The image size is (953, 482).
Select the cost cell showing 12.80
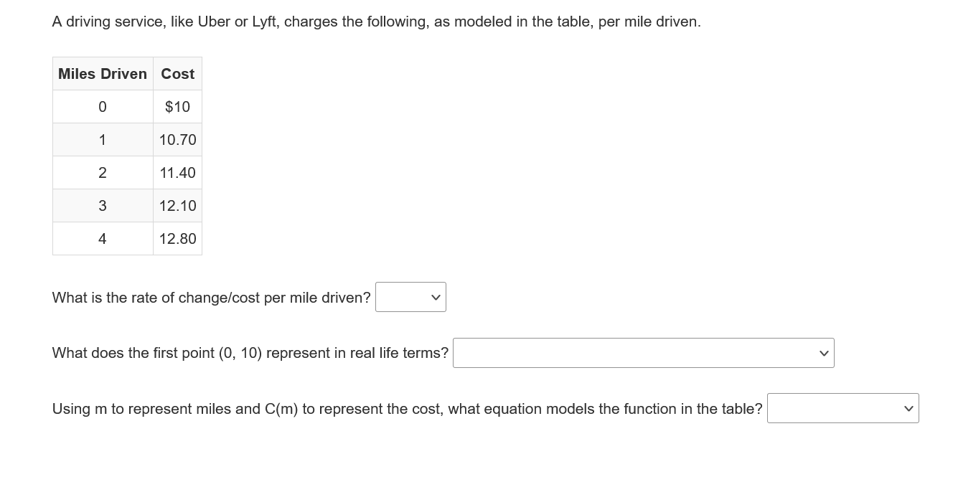(177, 238)
